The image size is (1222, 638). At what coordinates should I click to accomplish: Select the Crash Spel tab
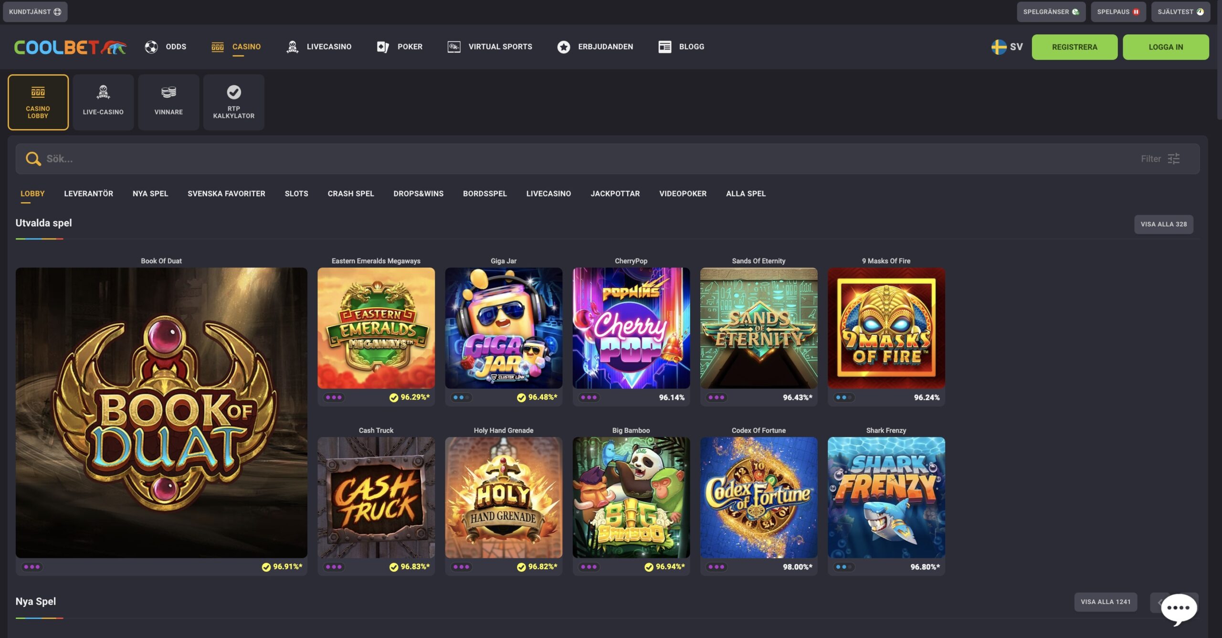(350, 194)
